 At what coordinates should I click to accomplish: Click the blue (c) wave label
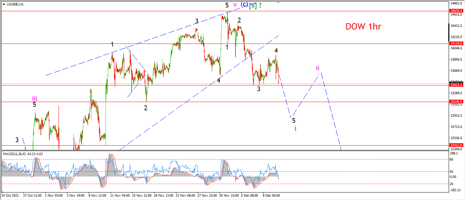pyautogui.click(x=244, y=4)
